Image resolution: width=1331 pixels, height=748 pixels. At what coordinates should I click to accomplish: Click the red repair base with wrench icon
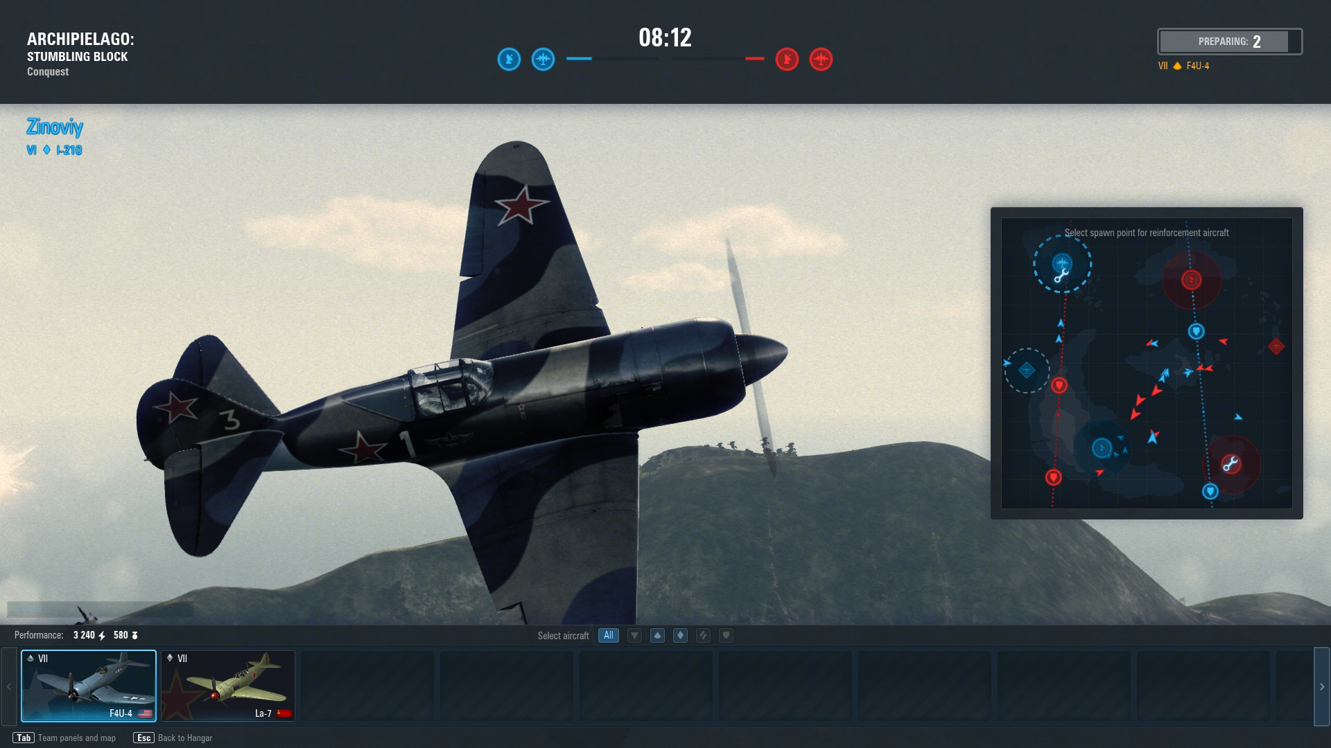coord(1230,464)
